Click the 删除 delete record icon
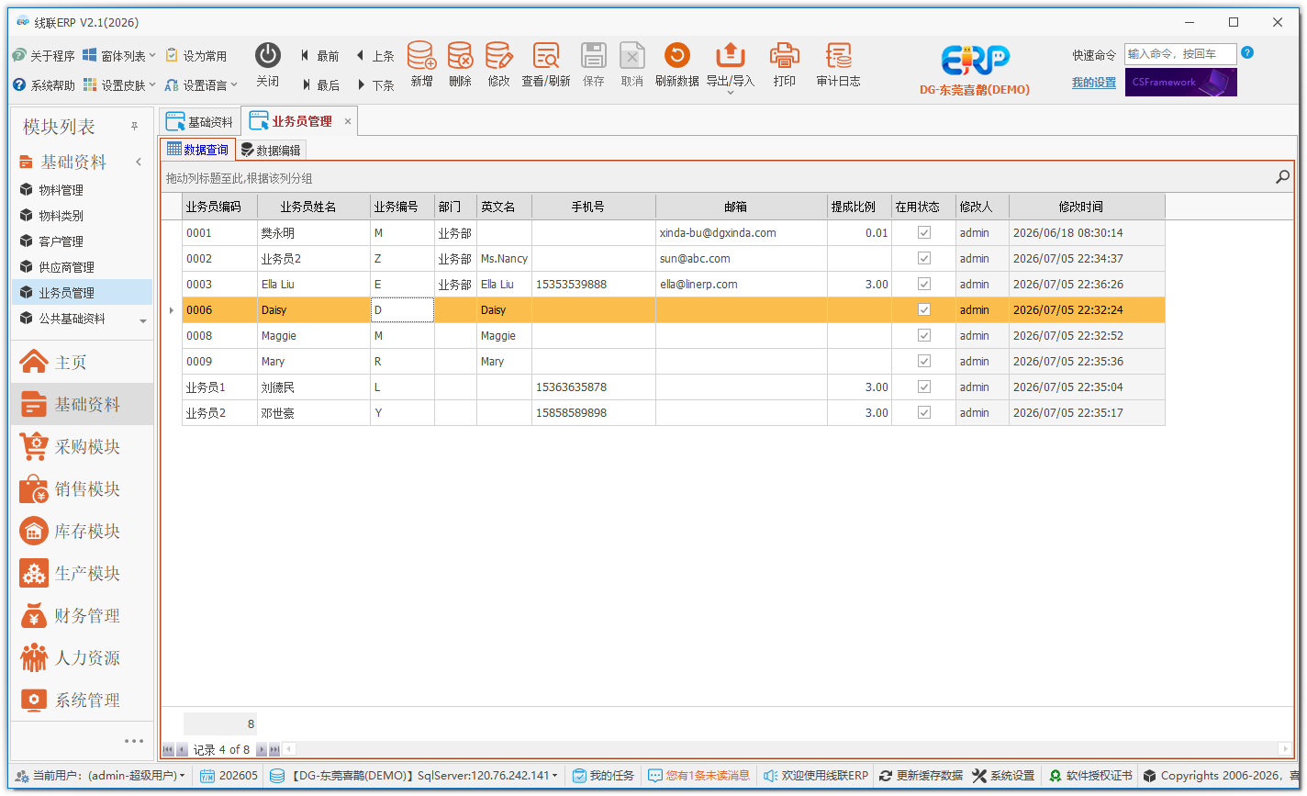 tap(460, 56)
